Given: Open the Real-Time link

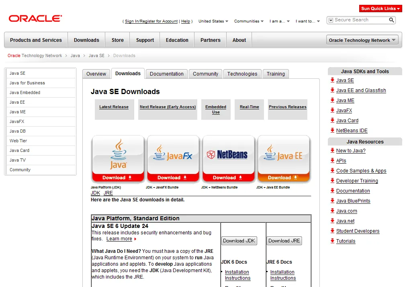Looking at the screenshot, I should (x=249, y=107).
